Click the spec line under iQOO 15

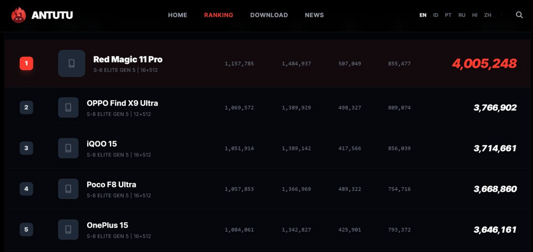click(119, 155)
